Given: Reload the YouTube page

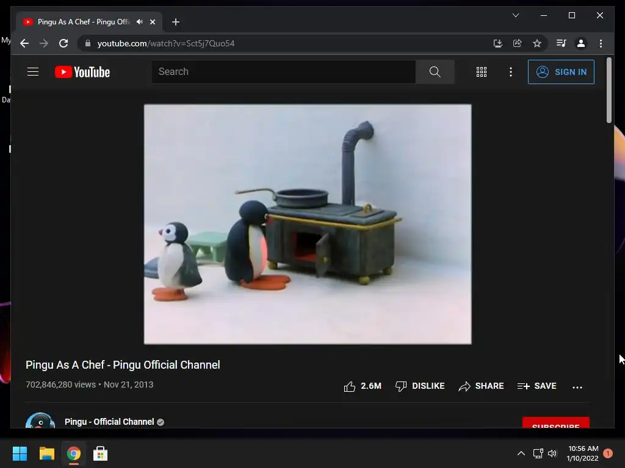Looking at the screenshot, I should coord(63,43).
